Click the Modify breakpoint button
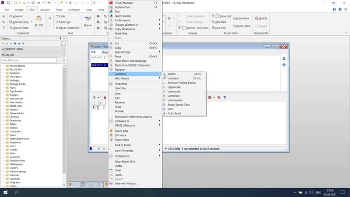This screenshot has width=350, height=197. coord(261,18)
